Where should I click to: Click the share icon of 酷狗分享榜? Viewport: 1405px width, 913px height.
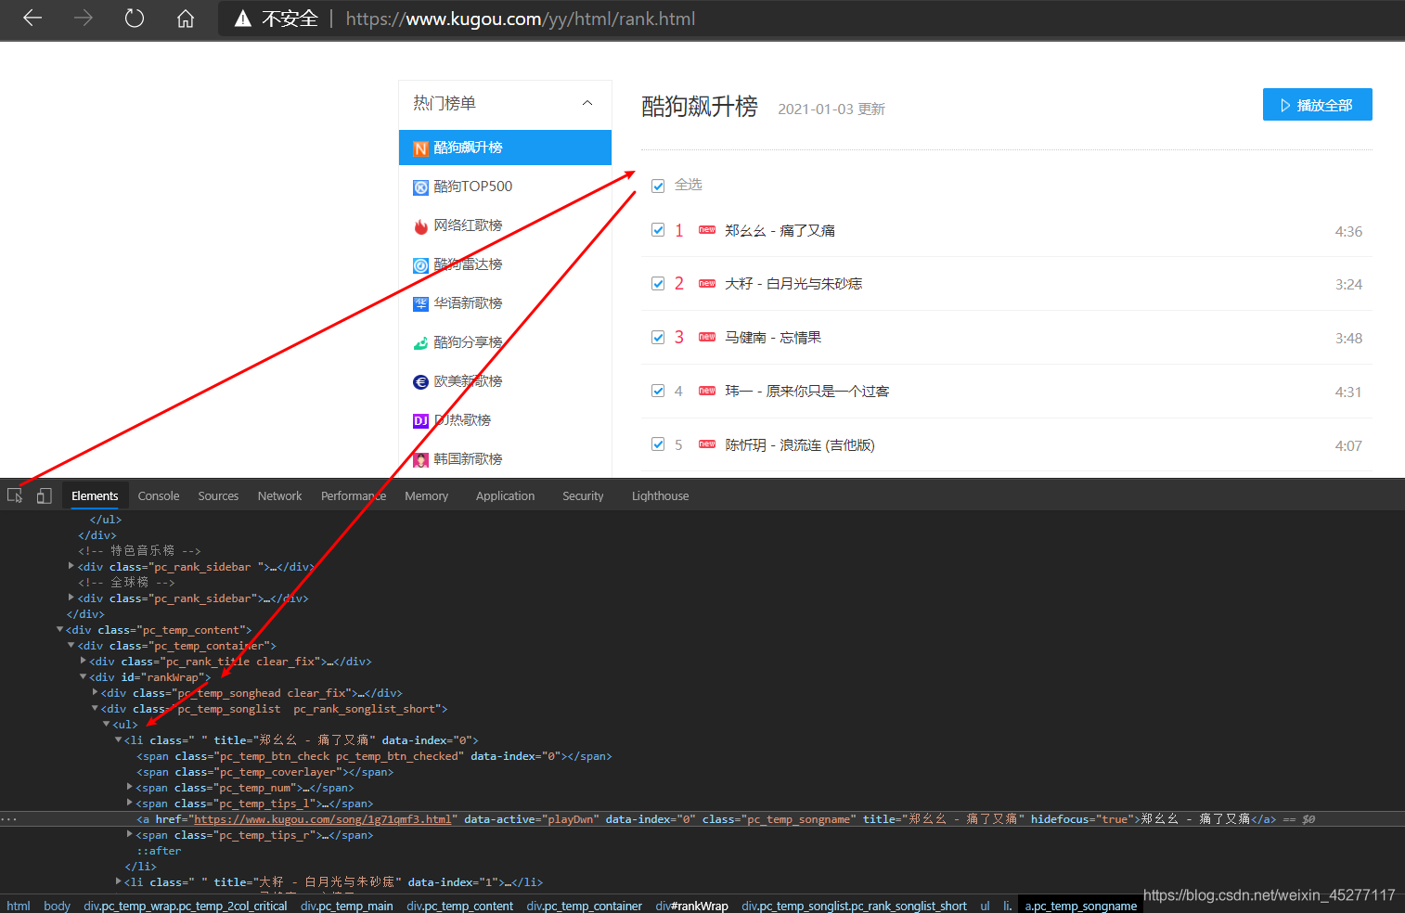coord(420,343)
